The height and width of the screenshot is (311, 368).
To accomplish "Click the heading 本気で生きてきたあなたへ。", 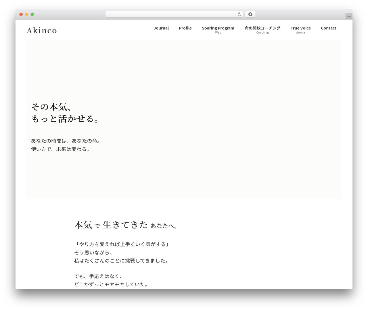I will coord(126,225).
